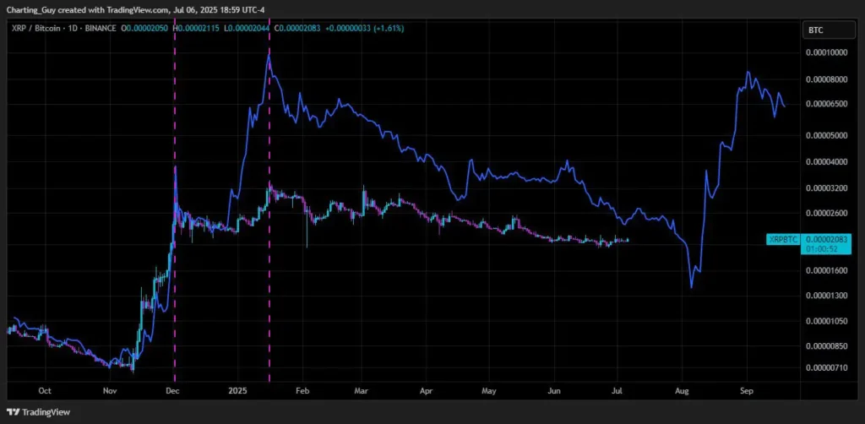
Task: Click the 2025 label on time axis
Action: (237, 391)
